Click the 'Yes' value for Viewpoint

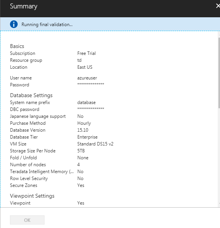[x=81, y=203]
